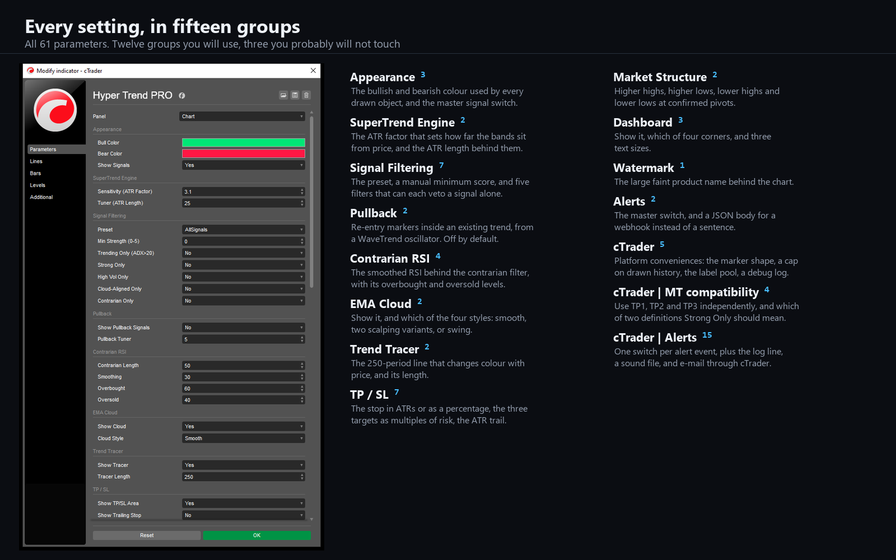The image size is (896, 560).
Task: Expand the Show Tracer dropdown
Action: click(244, 465)
